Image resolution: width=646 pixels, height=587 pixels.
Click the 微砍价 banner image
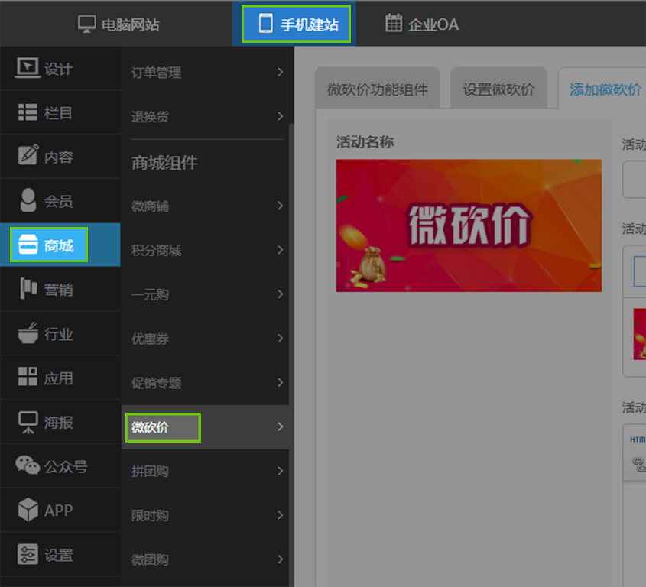(x=469, y=225)
